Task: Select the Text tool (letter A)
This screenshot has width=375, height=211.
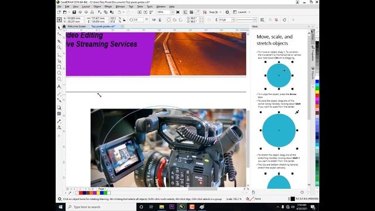Action: pos(59,86)
